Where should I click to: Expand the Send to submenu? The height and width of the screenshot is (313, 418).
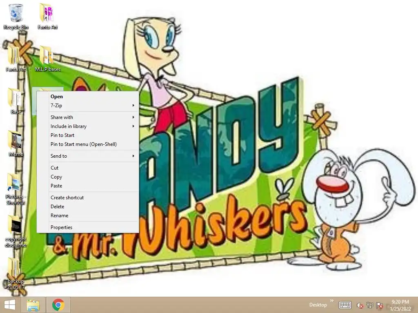(x=88, y=156)
